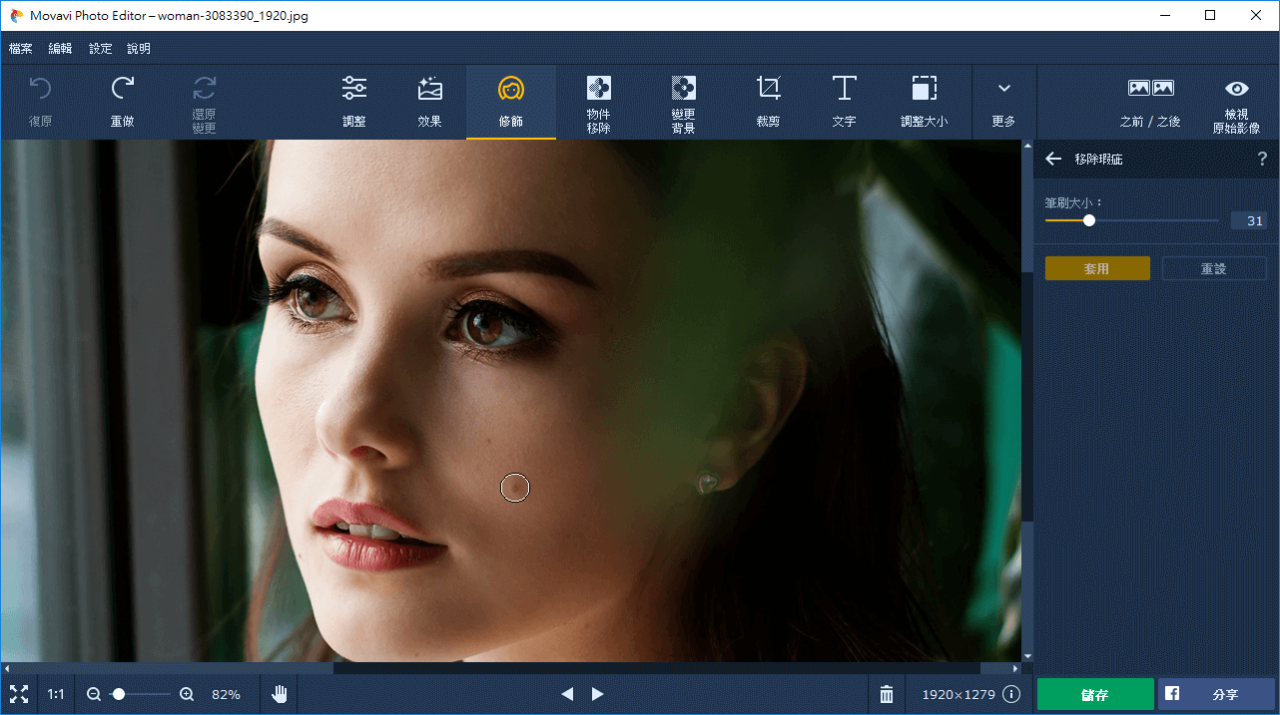This screenshot has height=715, width=1280.
Task: Toggle 之前/之後 before-after comparison view
Action: [1150, 102]
